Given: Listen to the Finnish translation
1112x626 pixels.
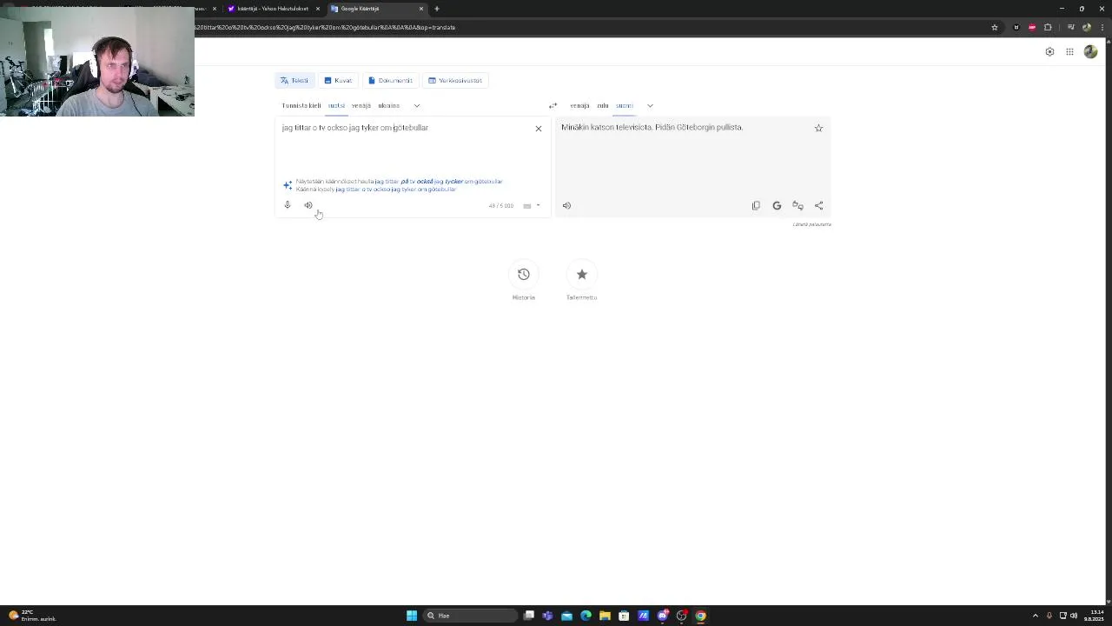Looking at the screenshot, I should (x=566, y=206).
